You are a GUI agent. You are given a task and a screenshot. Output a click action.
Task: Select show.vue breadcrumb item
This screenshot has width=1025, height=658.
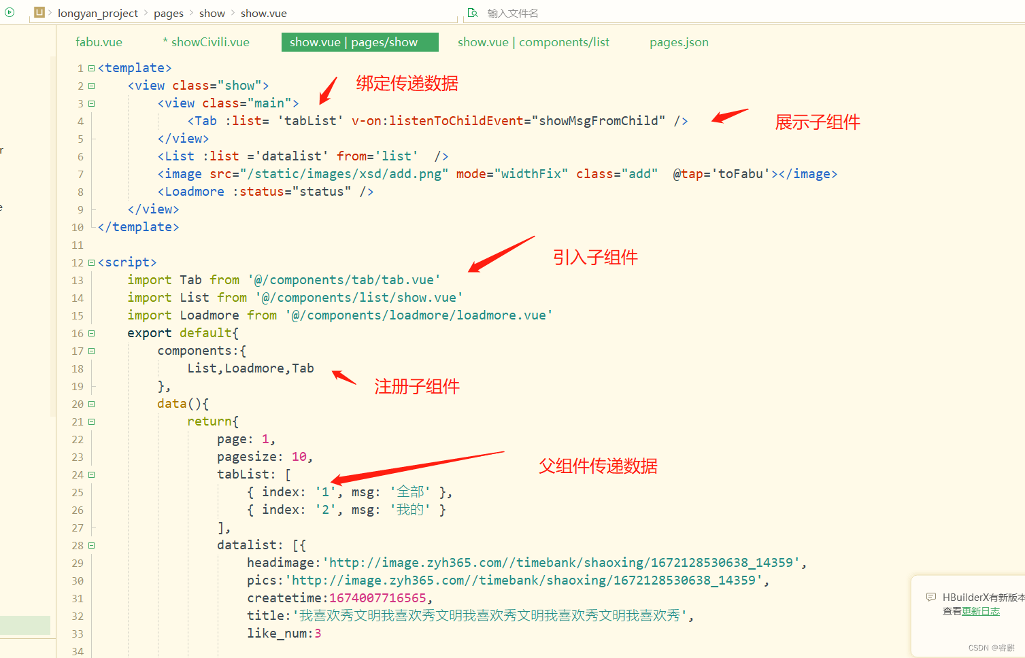tap(264, 13)
